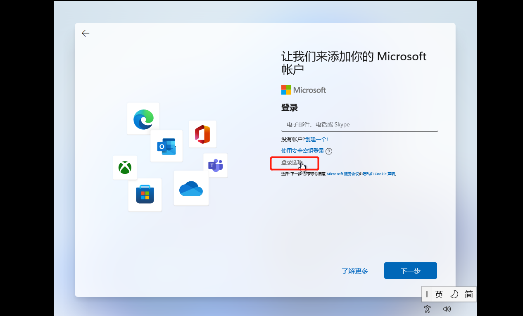Image resolution: width=523 pixels, height=316 pixels.
Task: Click the Xbox icon
Action: (x=125, y=168)
